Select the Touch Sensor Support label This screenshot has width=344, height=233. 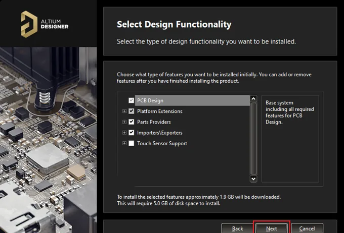162,143
